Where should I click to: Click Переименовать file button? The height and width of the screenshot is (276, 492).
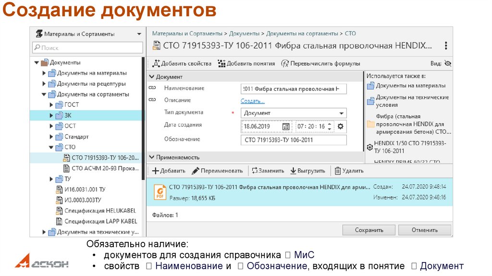218,171
